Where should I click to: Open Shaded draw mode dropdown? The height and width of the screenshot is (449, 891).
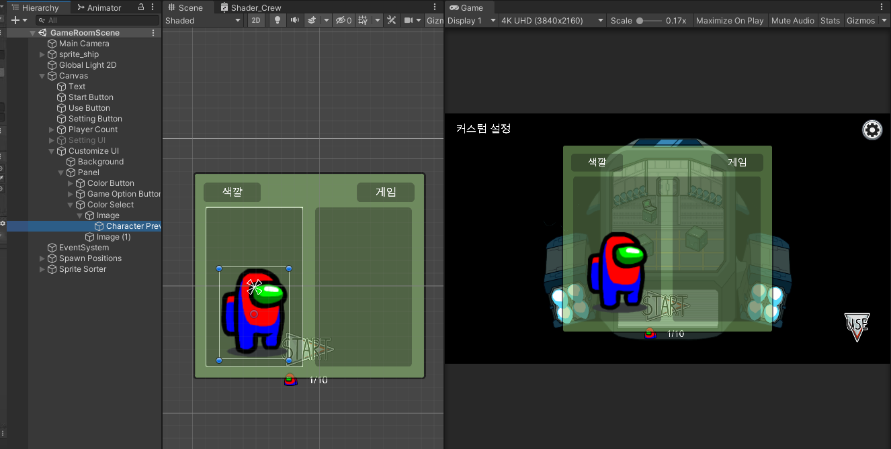203,20
